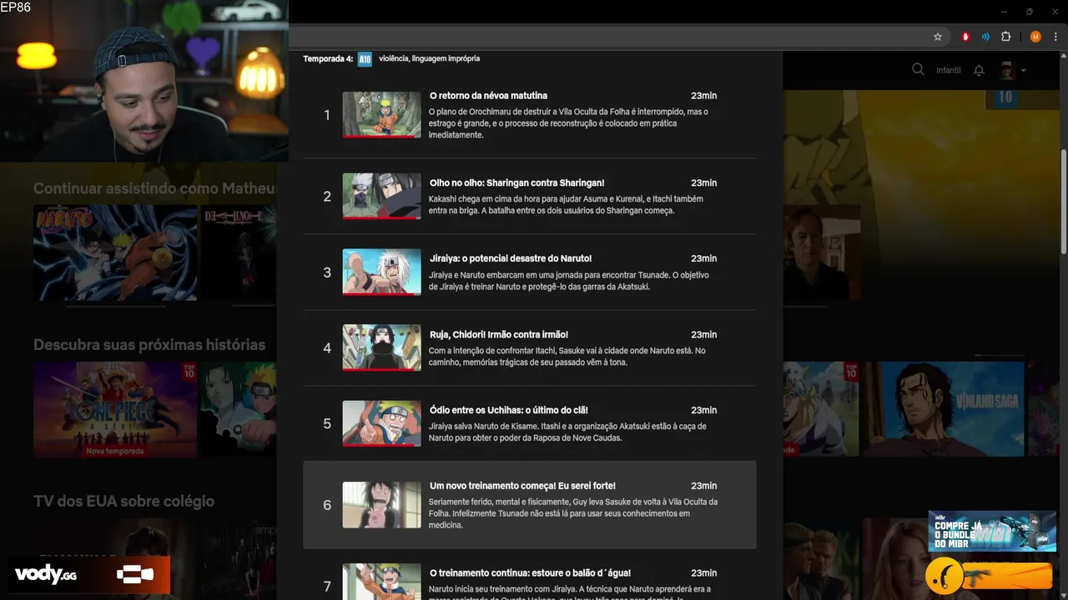Open the Naruto card in Continuar assistindo
This screenshot has height=600, width=1068.
click(115, 252)
